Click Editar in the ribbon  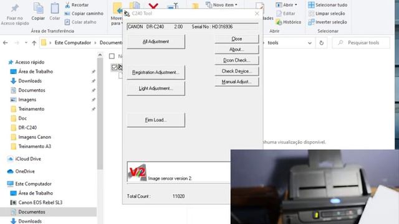click(x=286, y=14)
